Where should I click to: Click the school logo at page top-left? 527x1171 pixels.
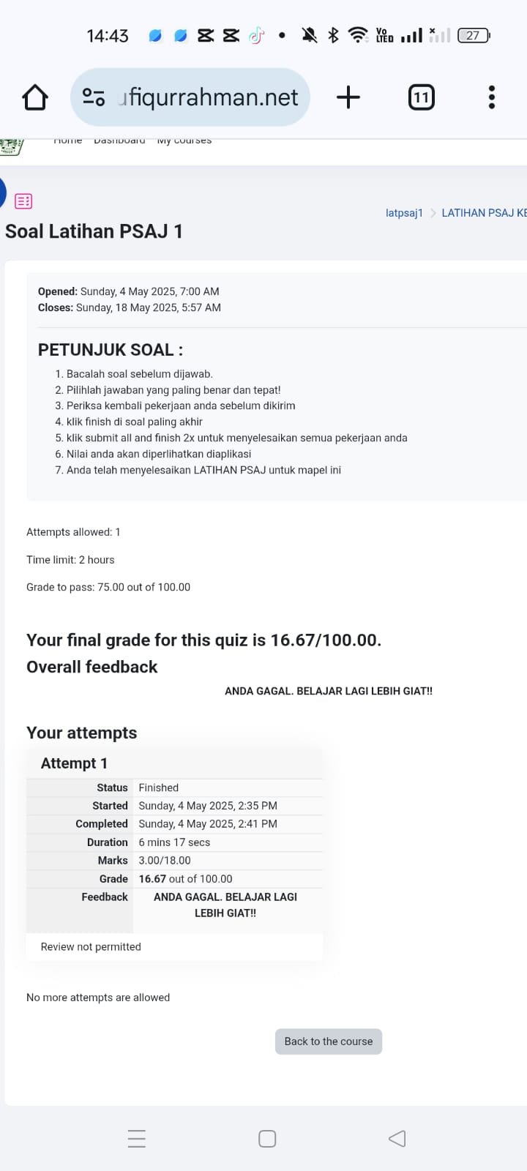pos(12,146)
